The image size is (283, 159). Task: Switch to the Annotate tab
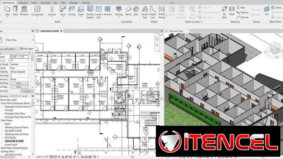pos(45,3)
